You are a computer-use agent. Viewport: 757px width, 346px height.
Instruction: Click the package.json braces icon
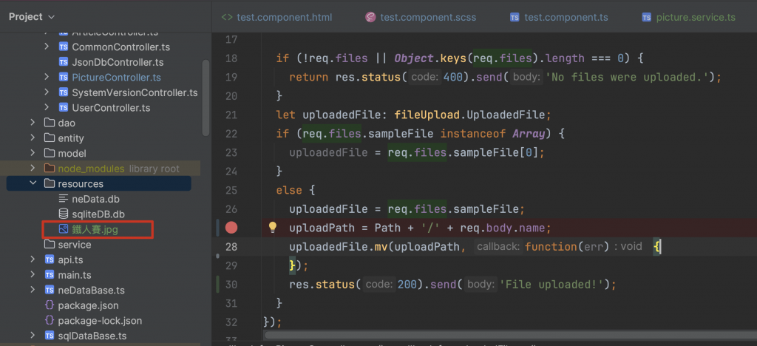tap(50, 305)
